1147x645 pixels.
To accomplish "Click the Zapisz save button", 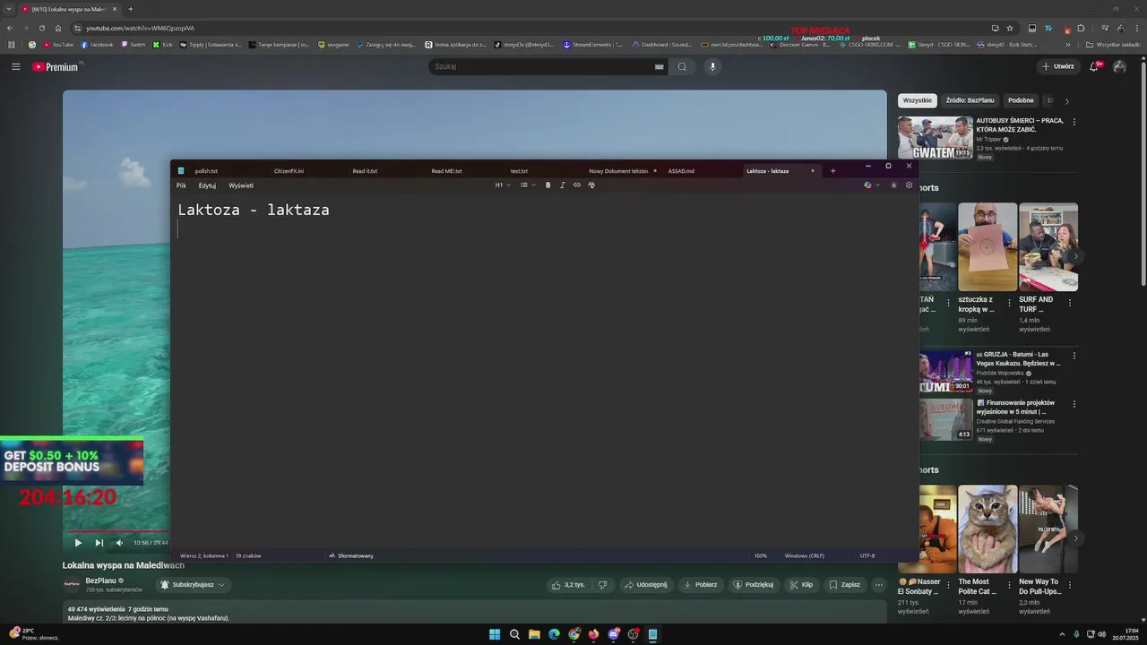I will (x=844, y=585).
